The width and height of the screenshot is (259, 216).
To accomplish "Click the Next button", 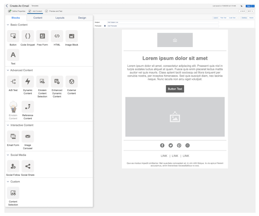I will [250, 11].
